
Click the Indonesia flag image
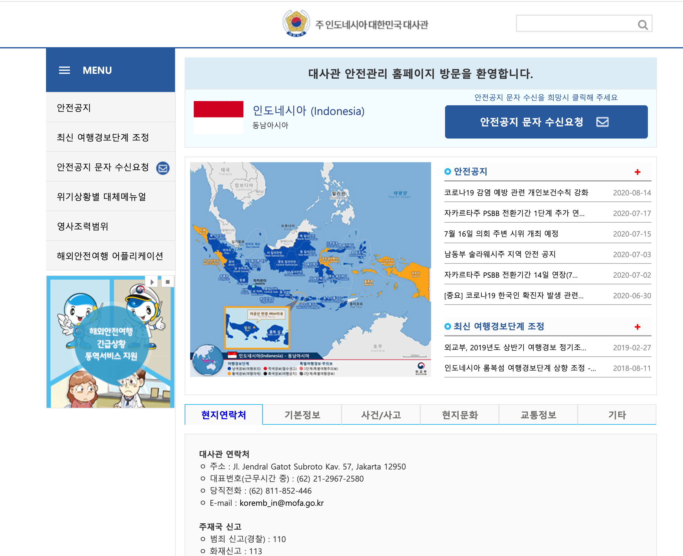218,117
